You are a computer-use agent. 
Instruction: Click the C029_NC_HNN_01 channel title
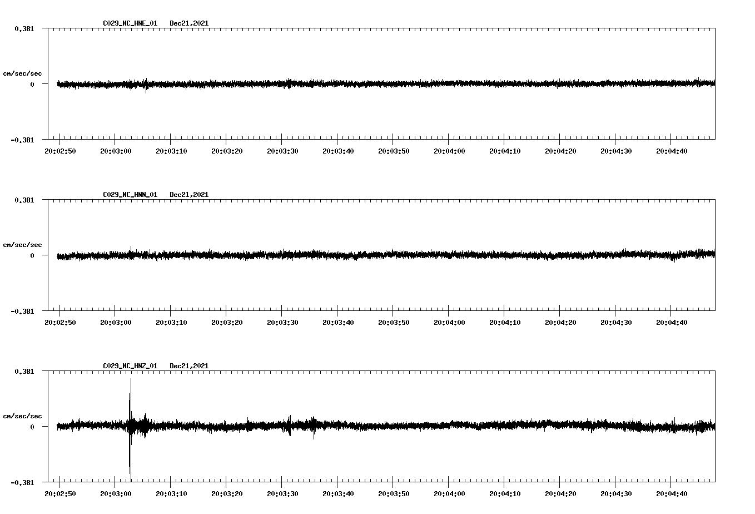(x=130, y=195)
